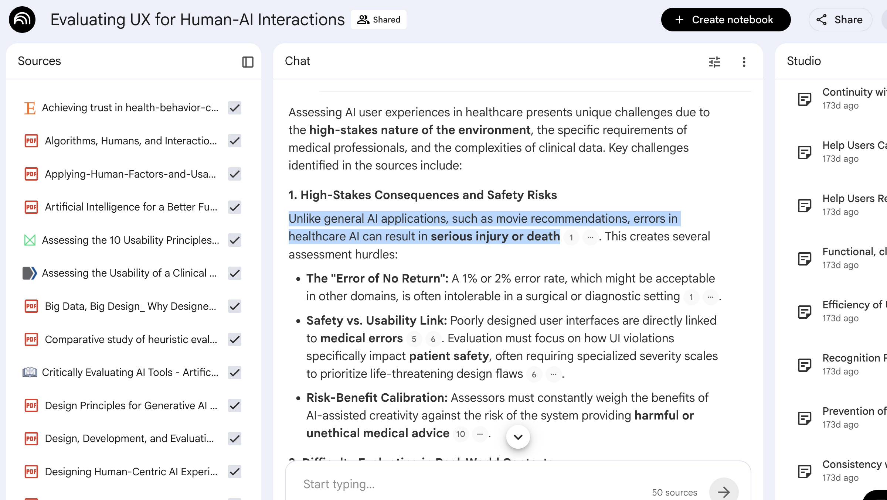Click the Shared badge
This screenshot has height=500, width=887.
(378, 20)
